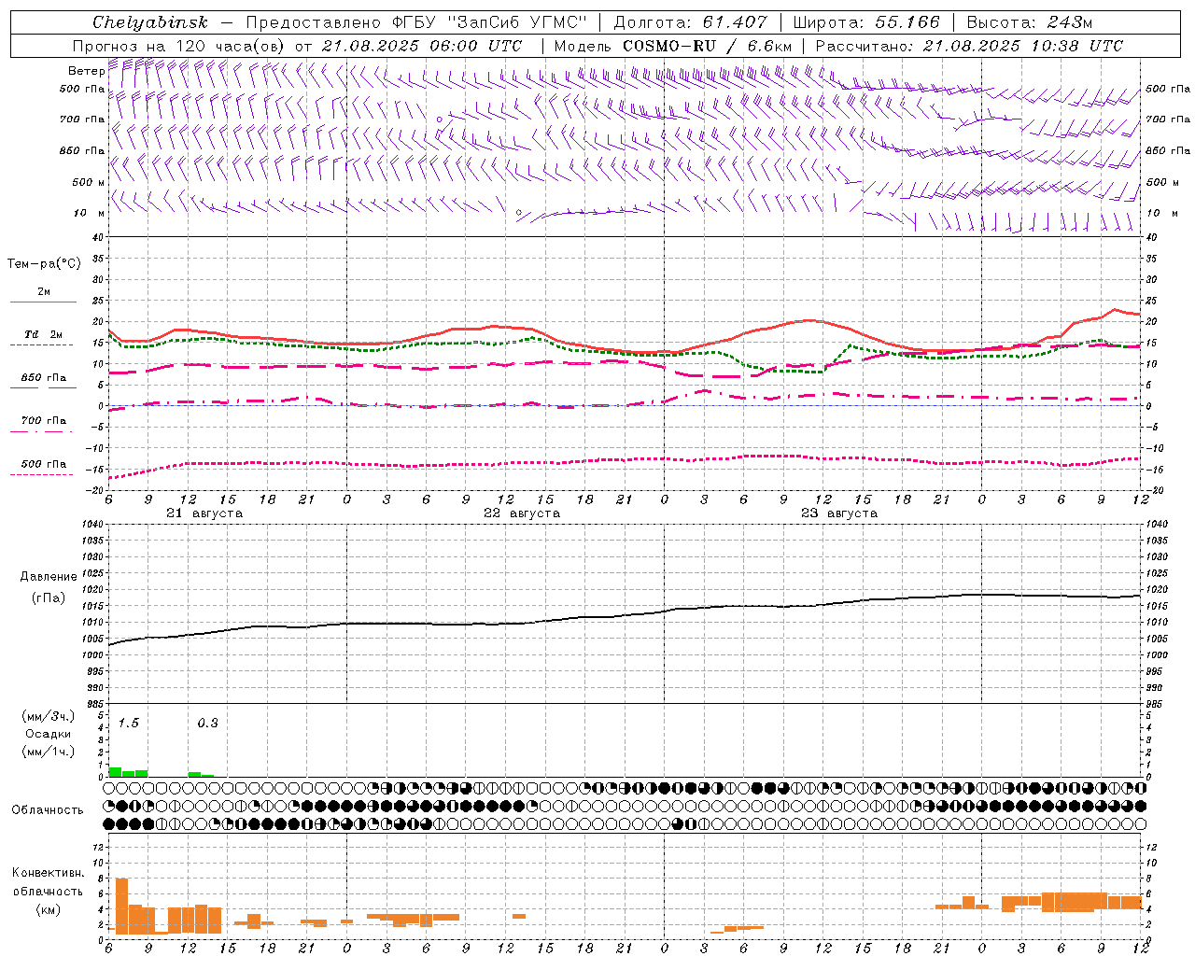1195x956 pixels.
Task: Click the 22 августа date label
Action: coord(522,513)
